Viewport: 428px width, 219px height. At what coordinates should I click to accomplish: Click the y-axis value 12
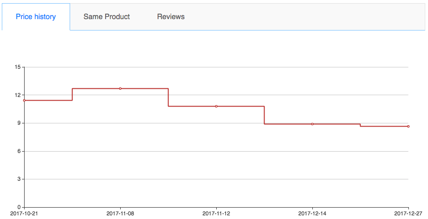(18, 95)
